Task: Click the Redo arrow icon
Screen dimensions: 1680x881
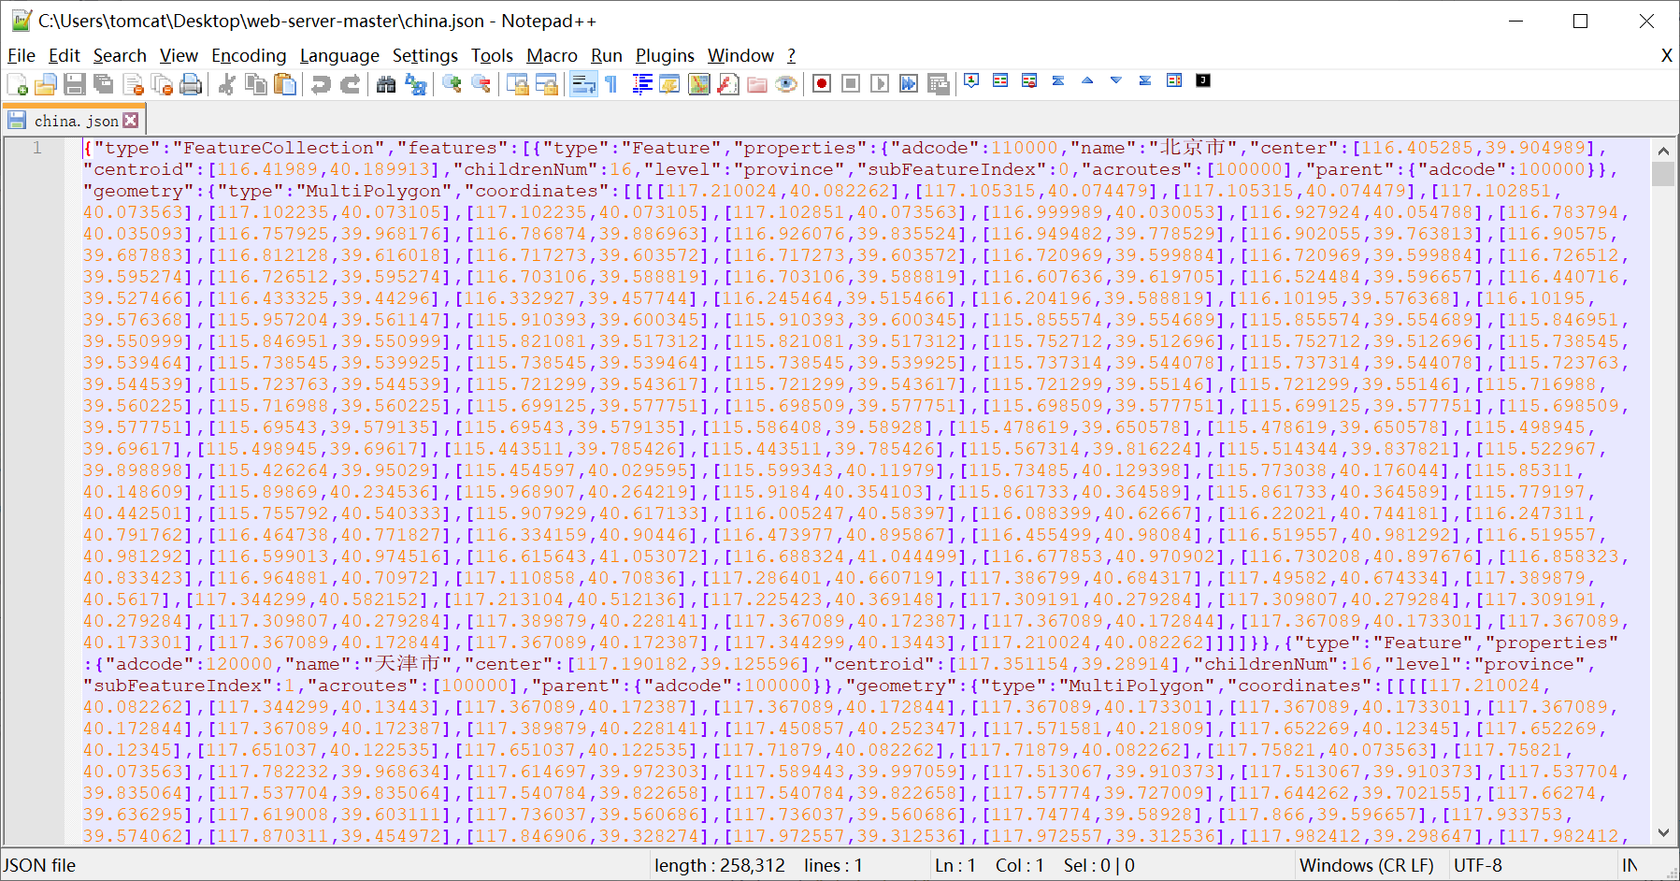Action: [x=350, y=85]
